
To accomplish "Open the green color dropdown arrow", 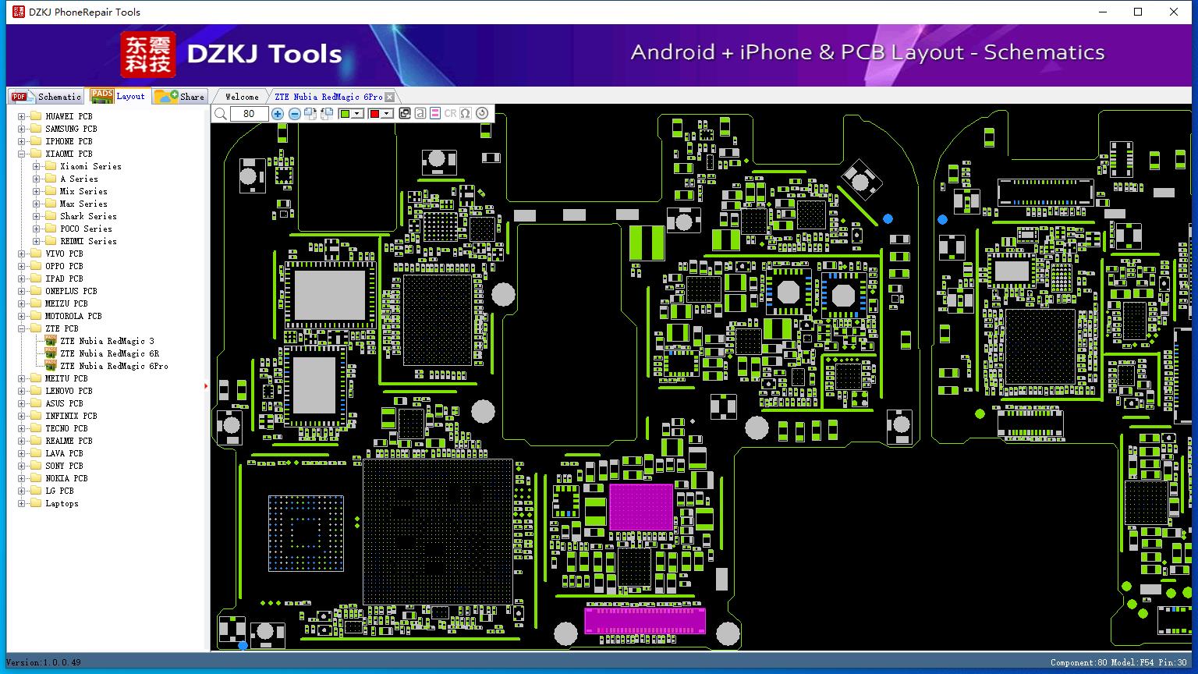I will (x=358, y=114).
